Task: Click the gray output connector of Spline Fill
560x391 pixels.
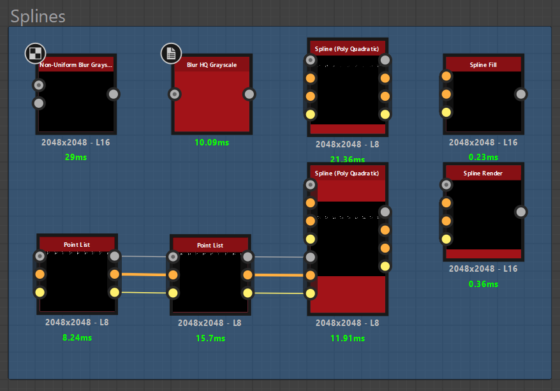Action: click(x=521, y=94)
